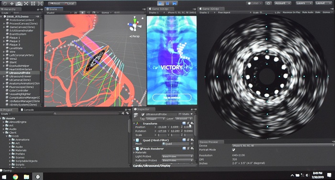Open Transform component preset settings
This screenshot has height=180, width=335.
(188, 123)
